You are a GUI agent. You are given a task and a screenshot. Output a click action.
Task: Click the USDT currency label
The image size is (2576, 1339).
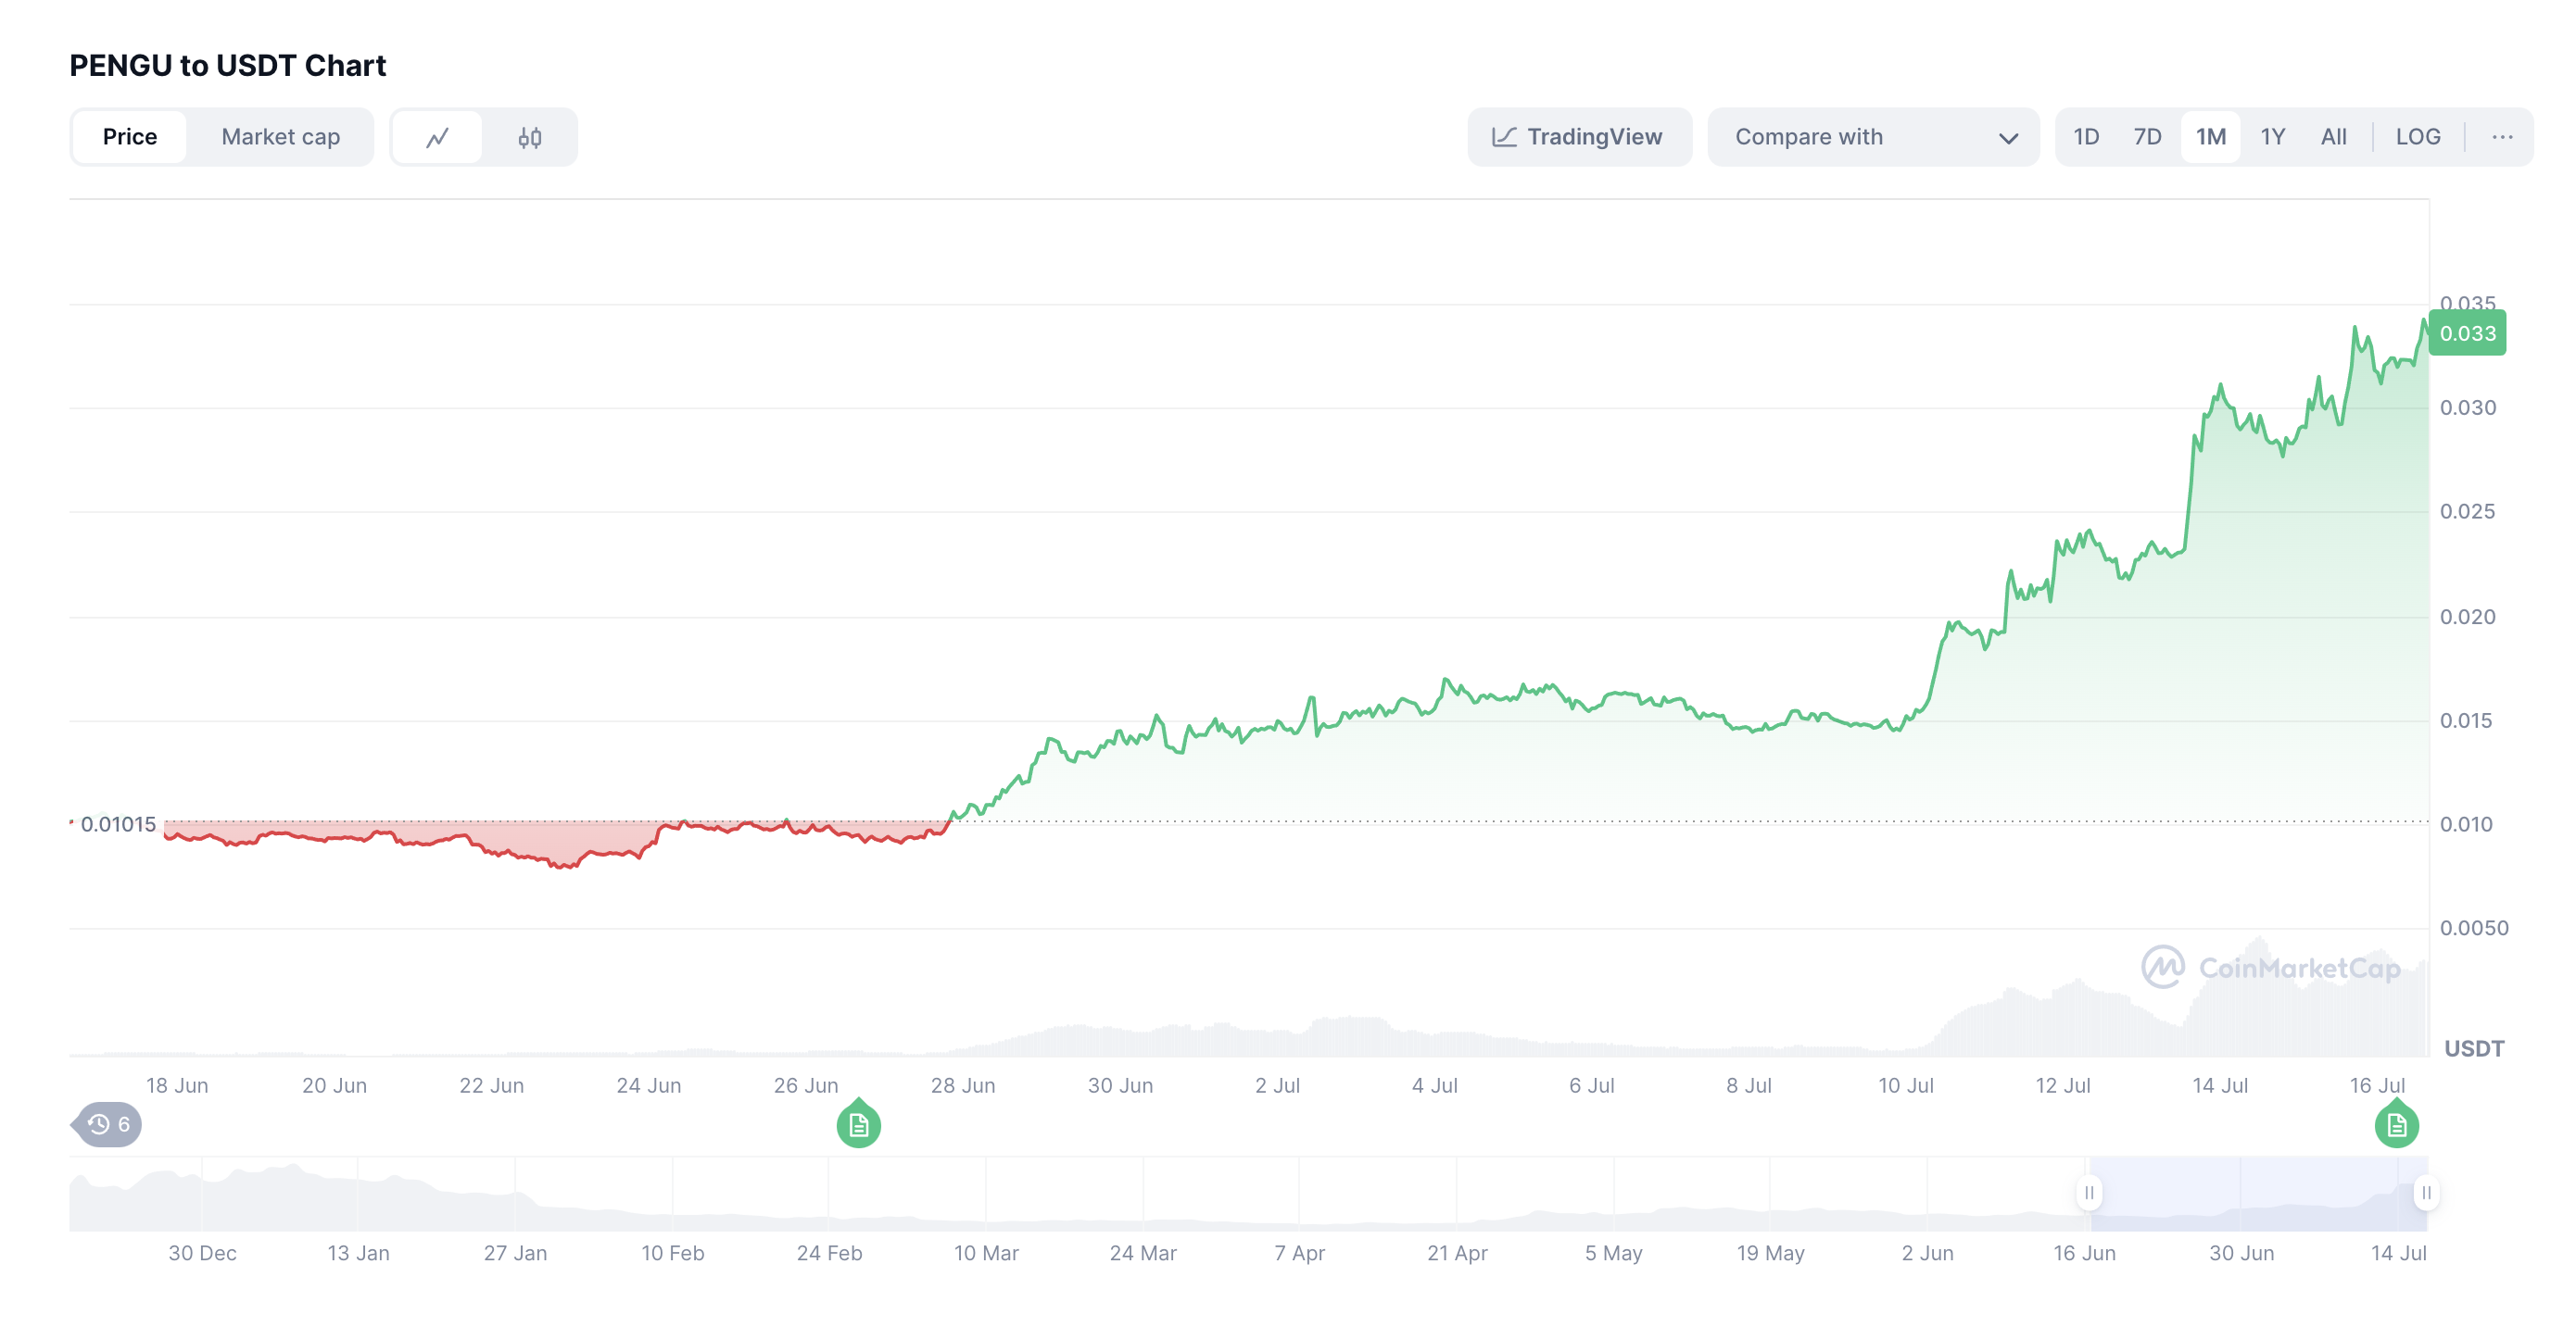pyautogui.click(x=2474, y=1048)
